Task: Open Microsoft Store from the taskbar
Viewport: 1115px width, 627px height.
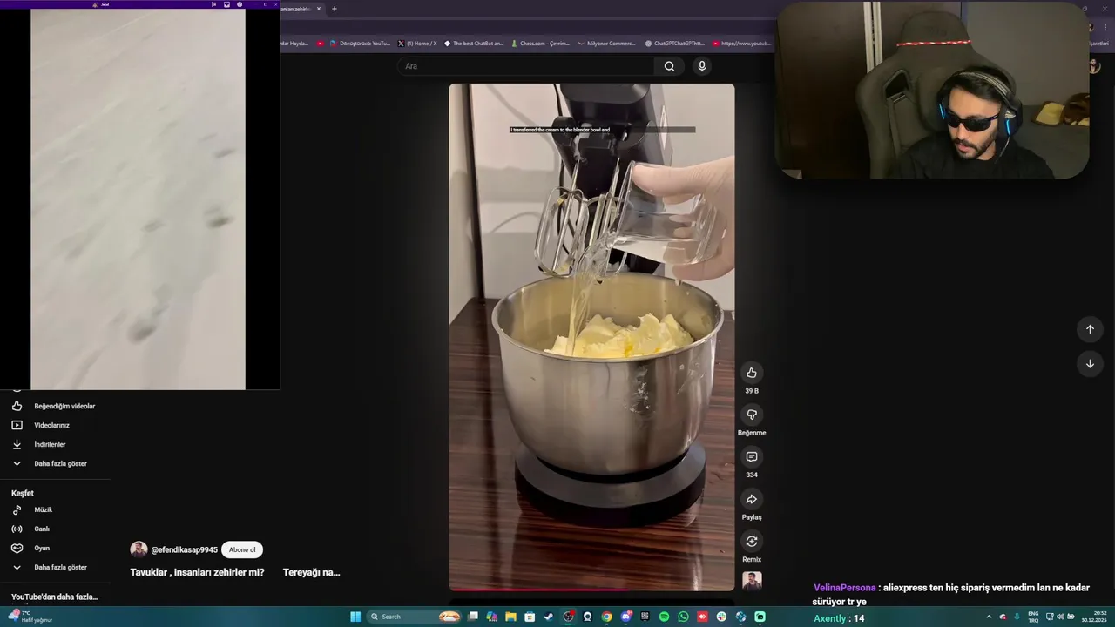Action: click(x=530, y=617)
